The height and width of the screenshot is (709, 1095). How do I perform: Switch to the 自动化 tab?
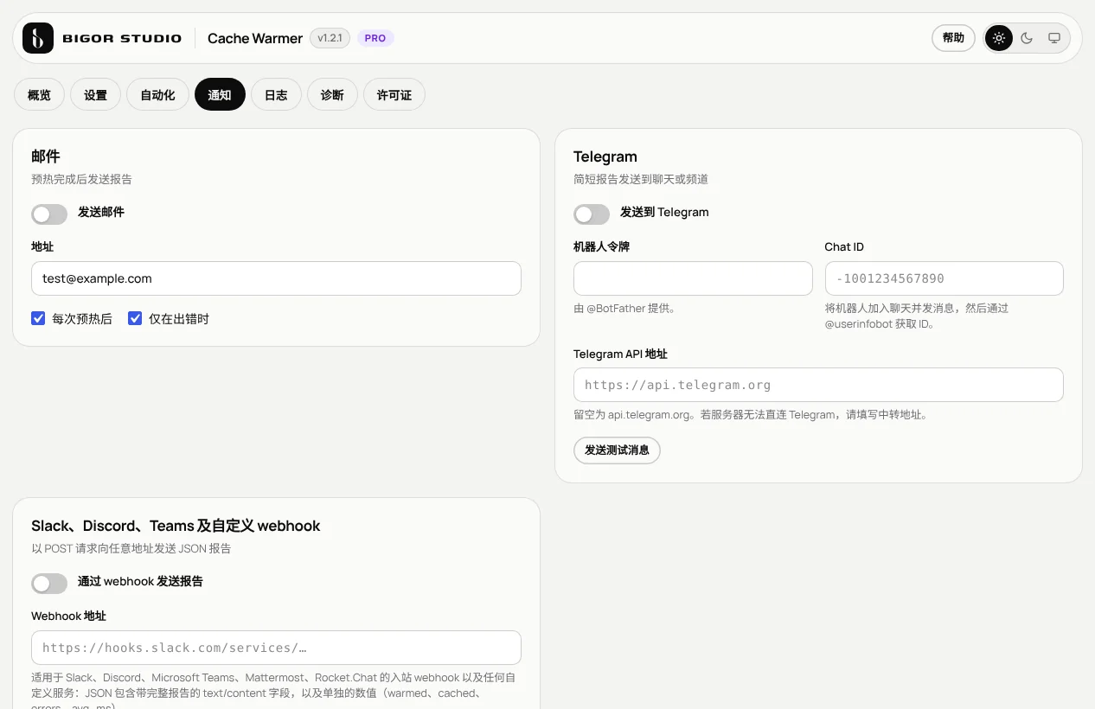(x=157, y=95)
